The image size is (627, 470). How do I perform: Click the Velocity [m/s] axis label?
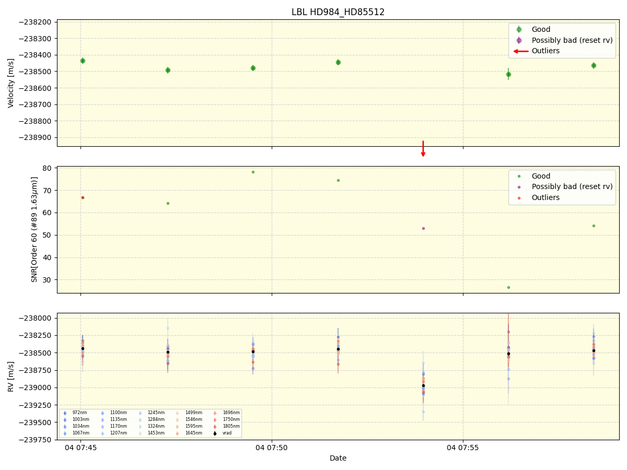[x=11, y=83]
